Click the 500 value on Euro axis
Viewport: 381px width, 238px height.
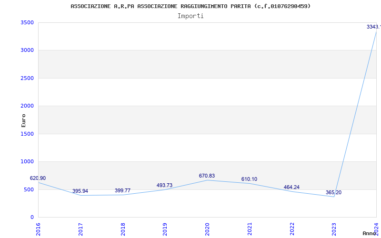pyautogui.click(x=29, y=189)
